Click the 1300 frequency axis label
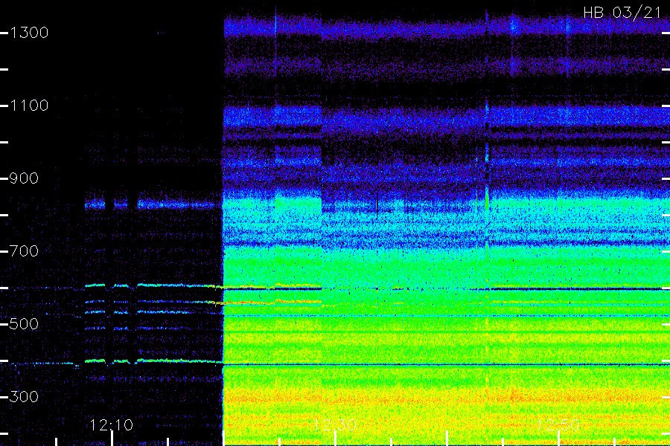This screenshot has width=670, height=446. coord(29,33)
